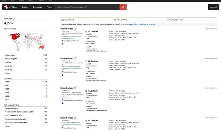Open the Explore menu
Screen dimensions: 221x130
pos(25,7)
